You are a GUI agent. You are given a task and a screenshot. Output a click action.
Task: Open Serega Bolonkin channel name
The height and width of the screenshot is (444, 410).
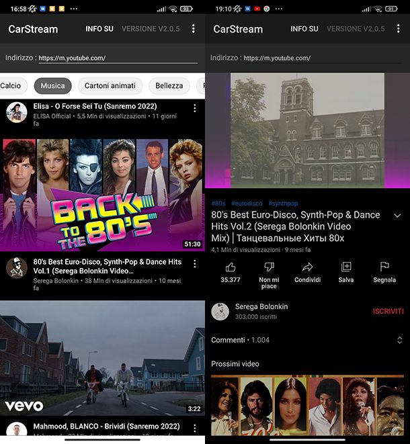point(261,307)
